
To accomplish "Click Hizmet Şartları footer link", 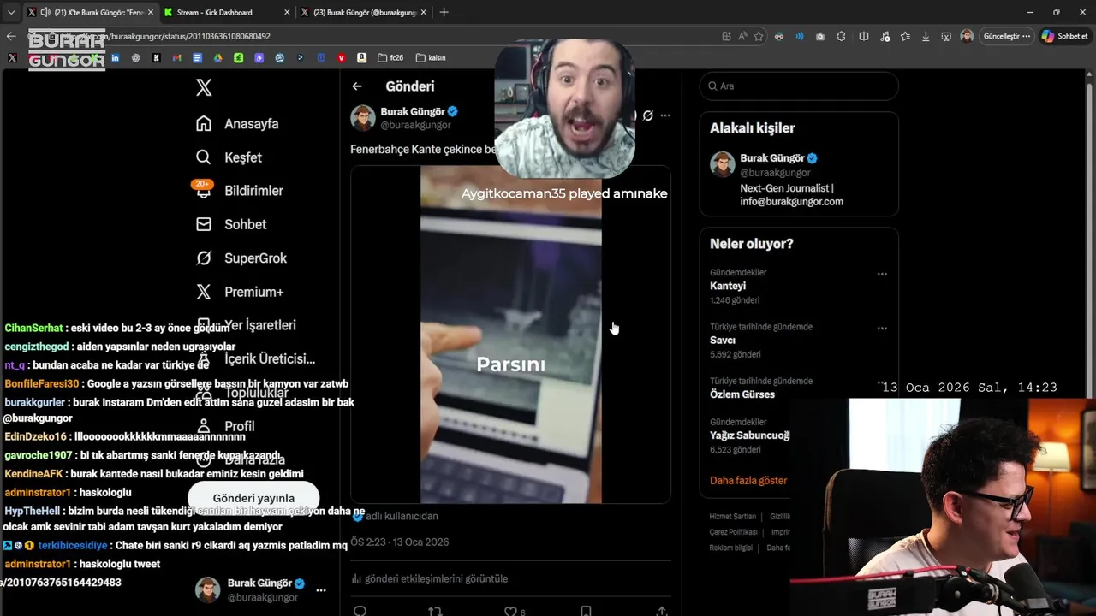I will pyautogui.click(x=733, y=517).
